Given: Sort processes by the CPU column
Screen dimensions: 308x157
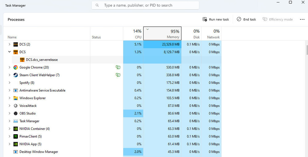Looking at the screenshot, I should click(133, 34).
